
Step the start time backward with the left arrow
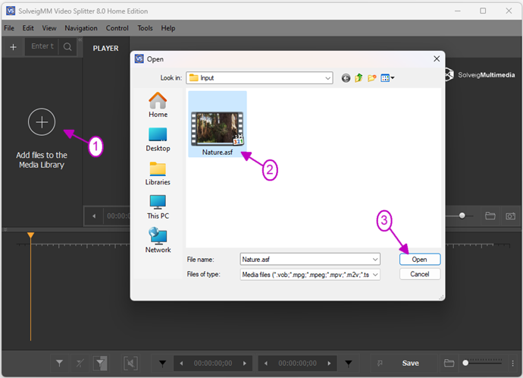click(x=181, y=364)
